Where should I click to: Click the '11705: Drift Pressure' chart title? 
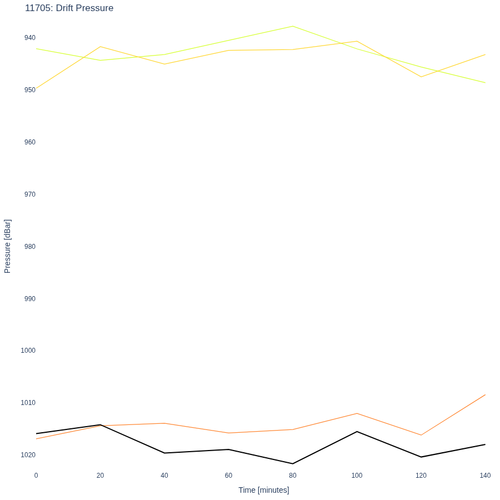tap(69, 8)
